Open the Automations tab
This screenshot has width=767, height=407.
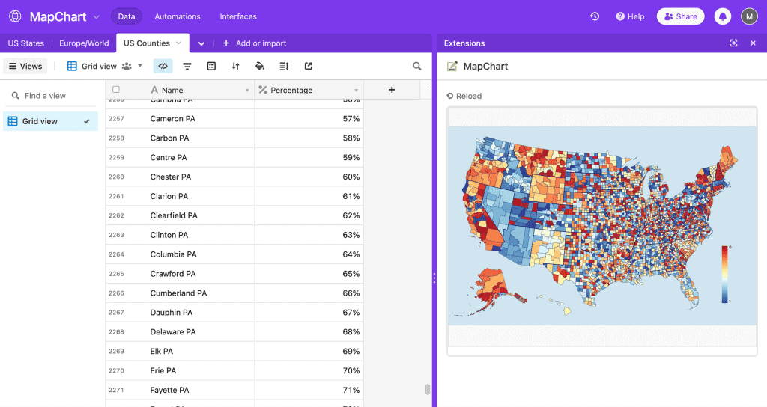click(x=178, y=16)
